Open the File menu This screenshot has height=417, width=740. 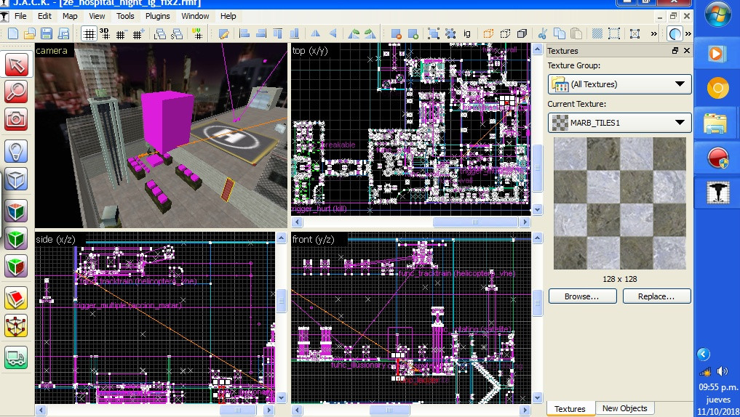tap(20, 16)
